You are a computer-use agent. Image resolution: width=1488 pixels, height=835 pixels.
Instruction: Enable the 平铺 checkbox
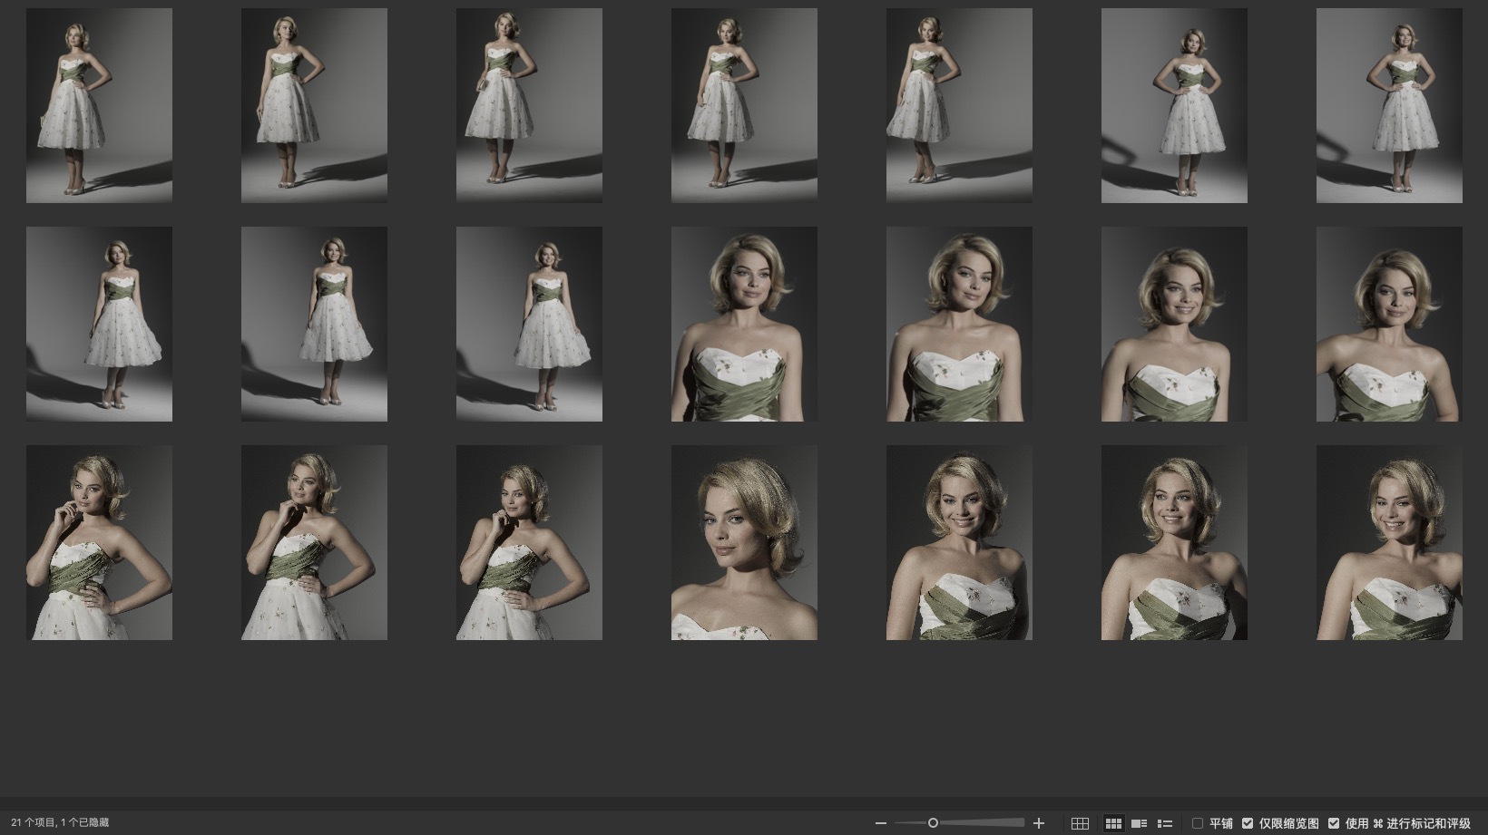(1198, 823)
